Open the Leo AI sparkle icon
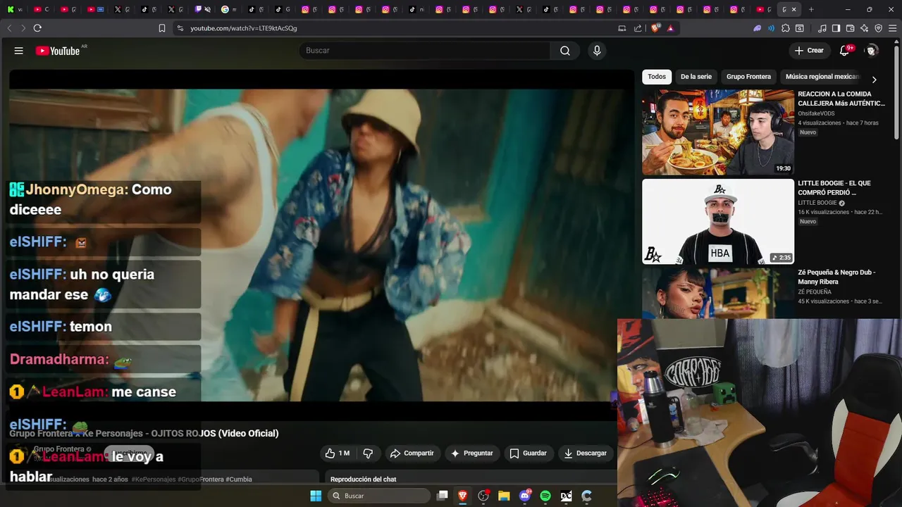902x507 pixels. click(864, 28)
